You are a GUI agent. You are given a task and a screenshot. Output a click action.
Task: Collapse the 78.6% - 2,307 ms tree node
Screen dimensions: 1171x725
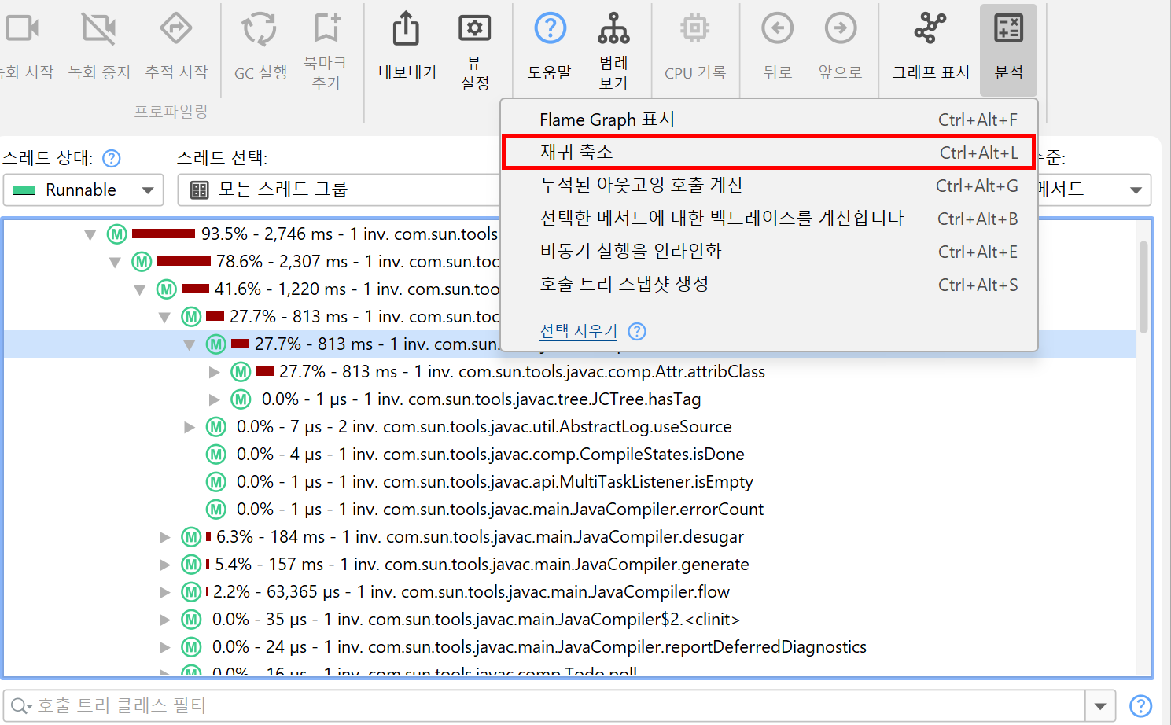click(116, 262)
